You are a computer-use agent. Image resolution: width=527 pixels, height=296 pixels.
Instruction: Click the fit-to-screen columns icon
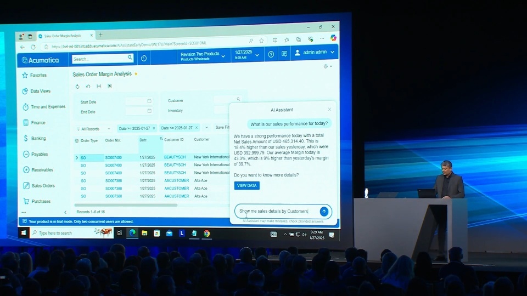point(99,87)
